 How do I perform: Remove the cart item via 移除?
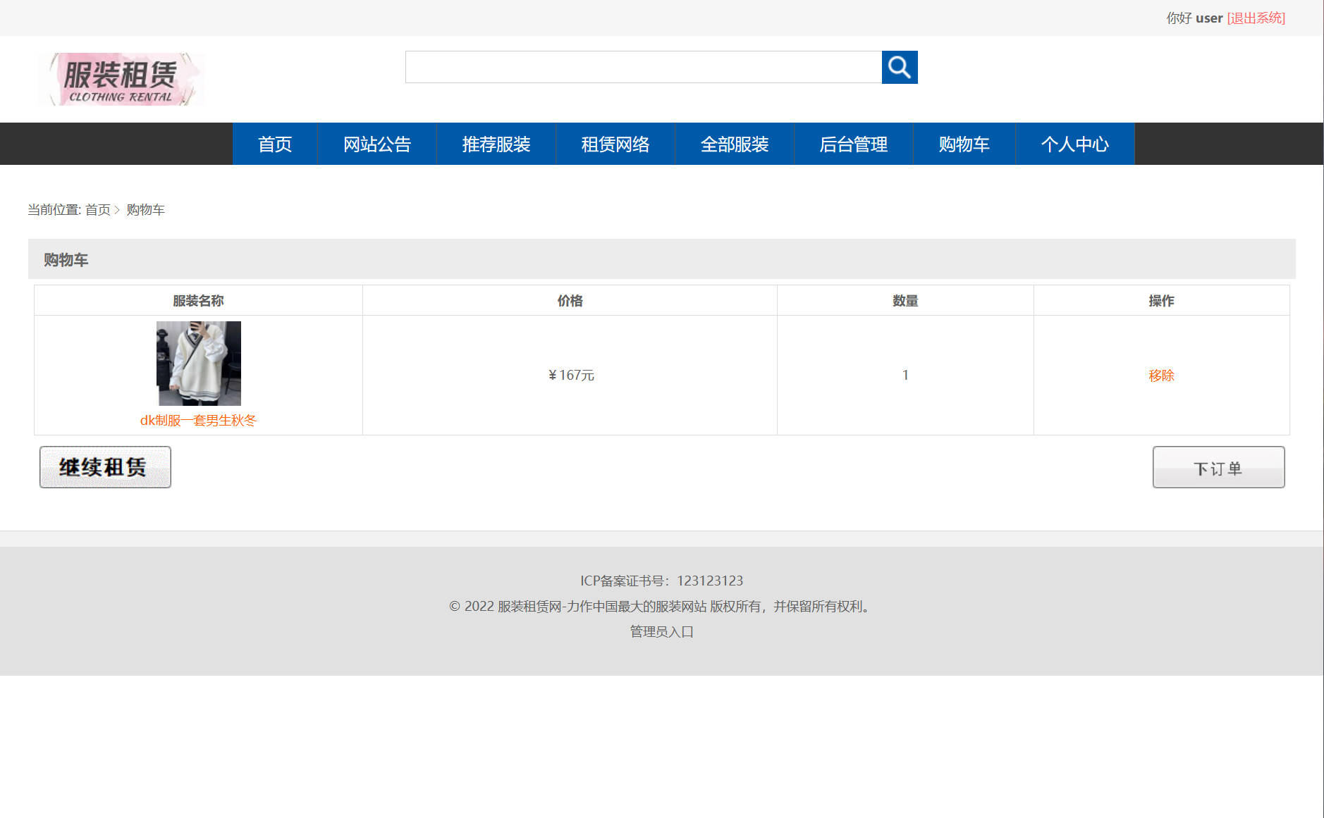tap(1160, 375)
